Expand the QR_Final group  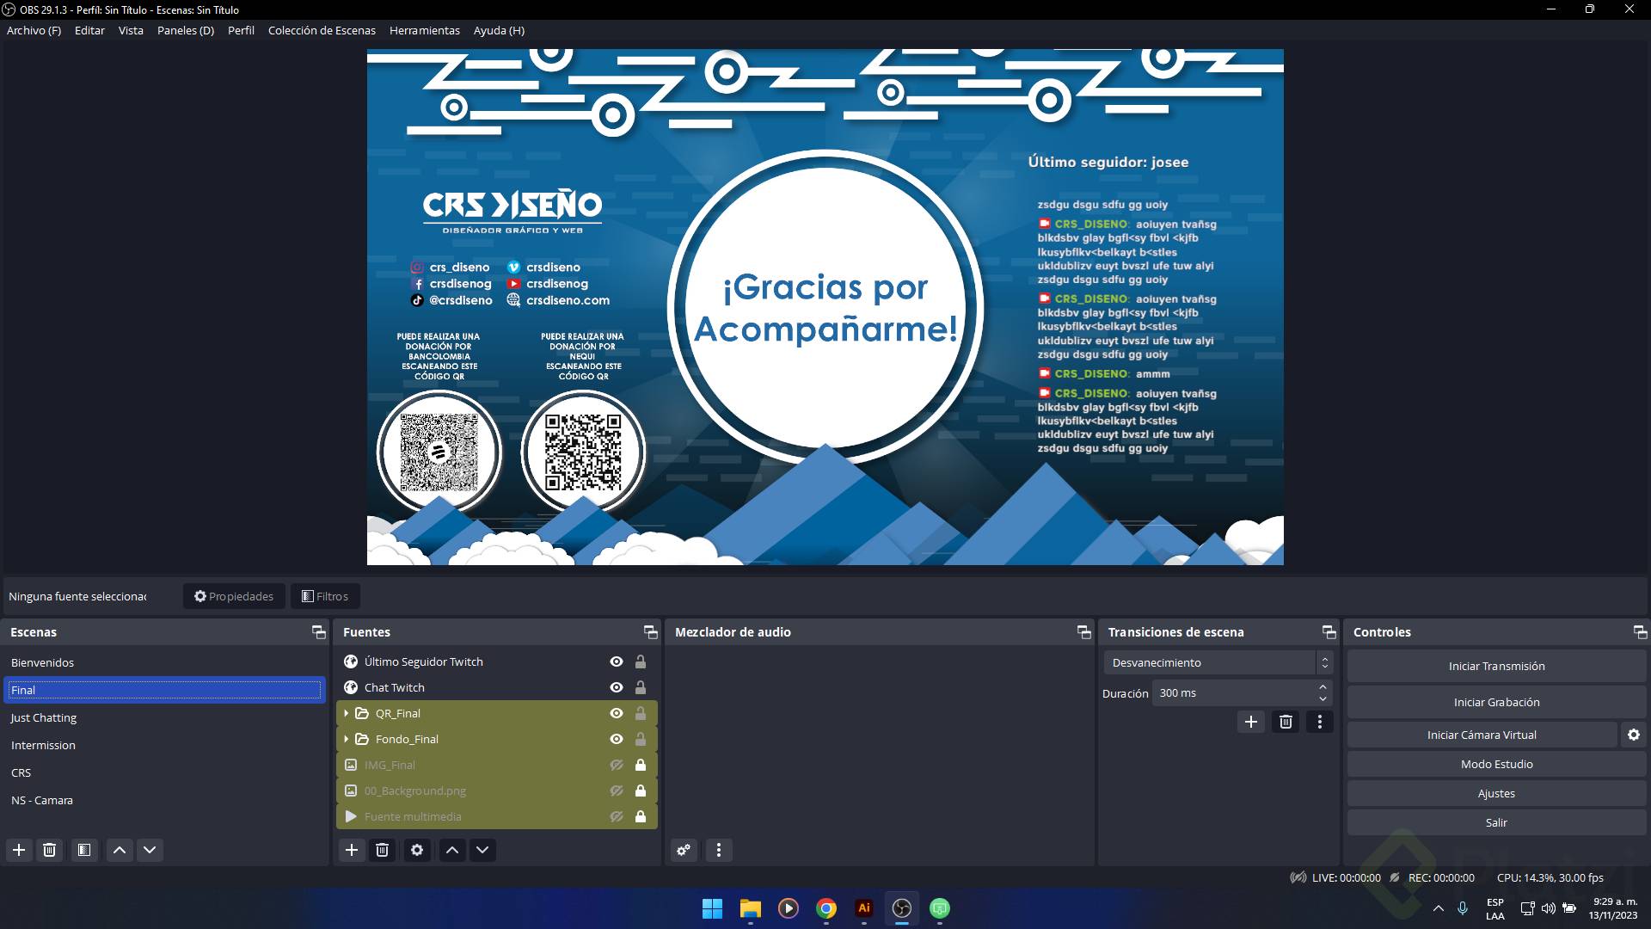coord(347,713)
